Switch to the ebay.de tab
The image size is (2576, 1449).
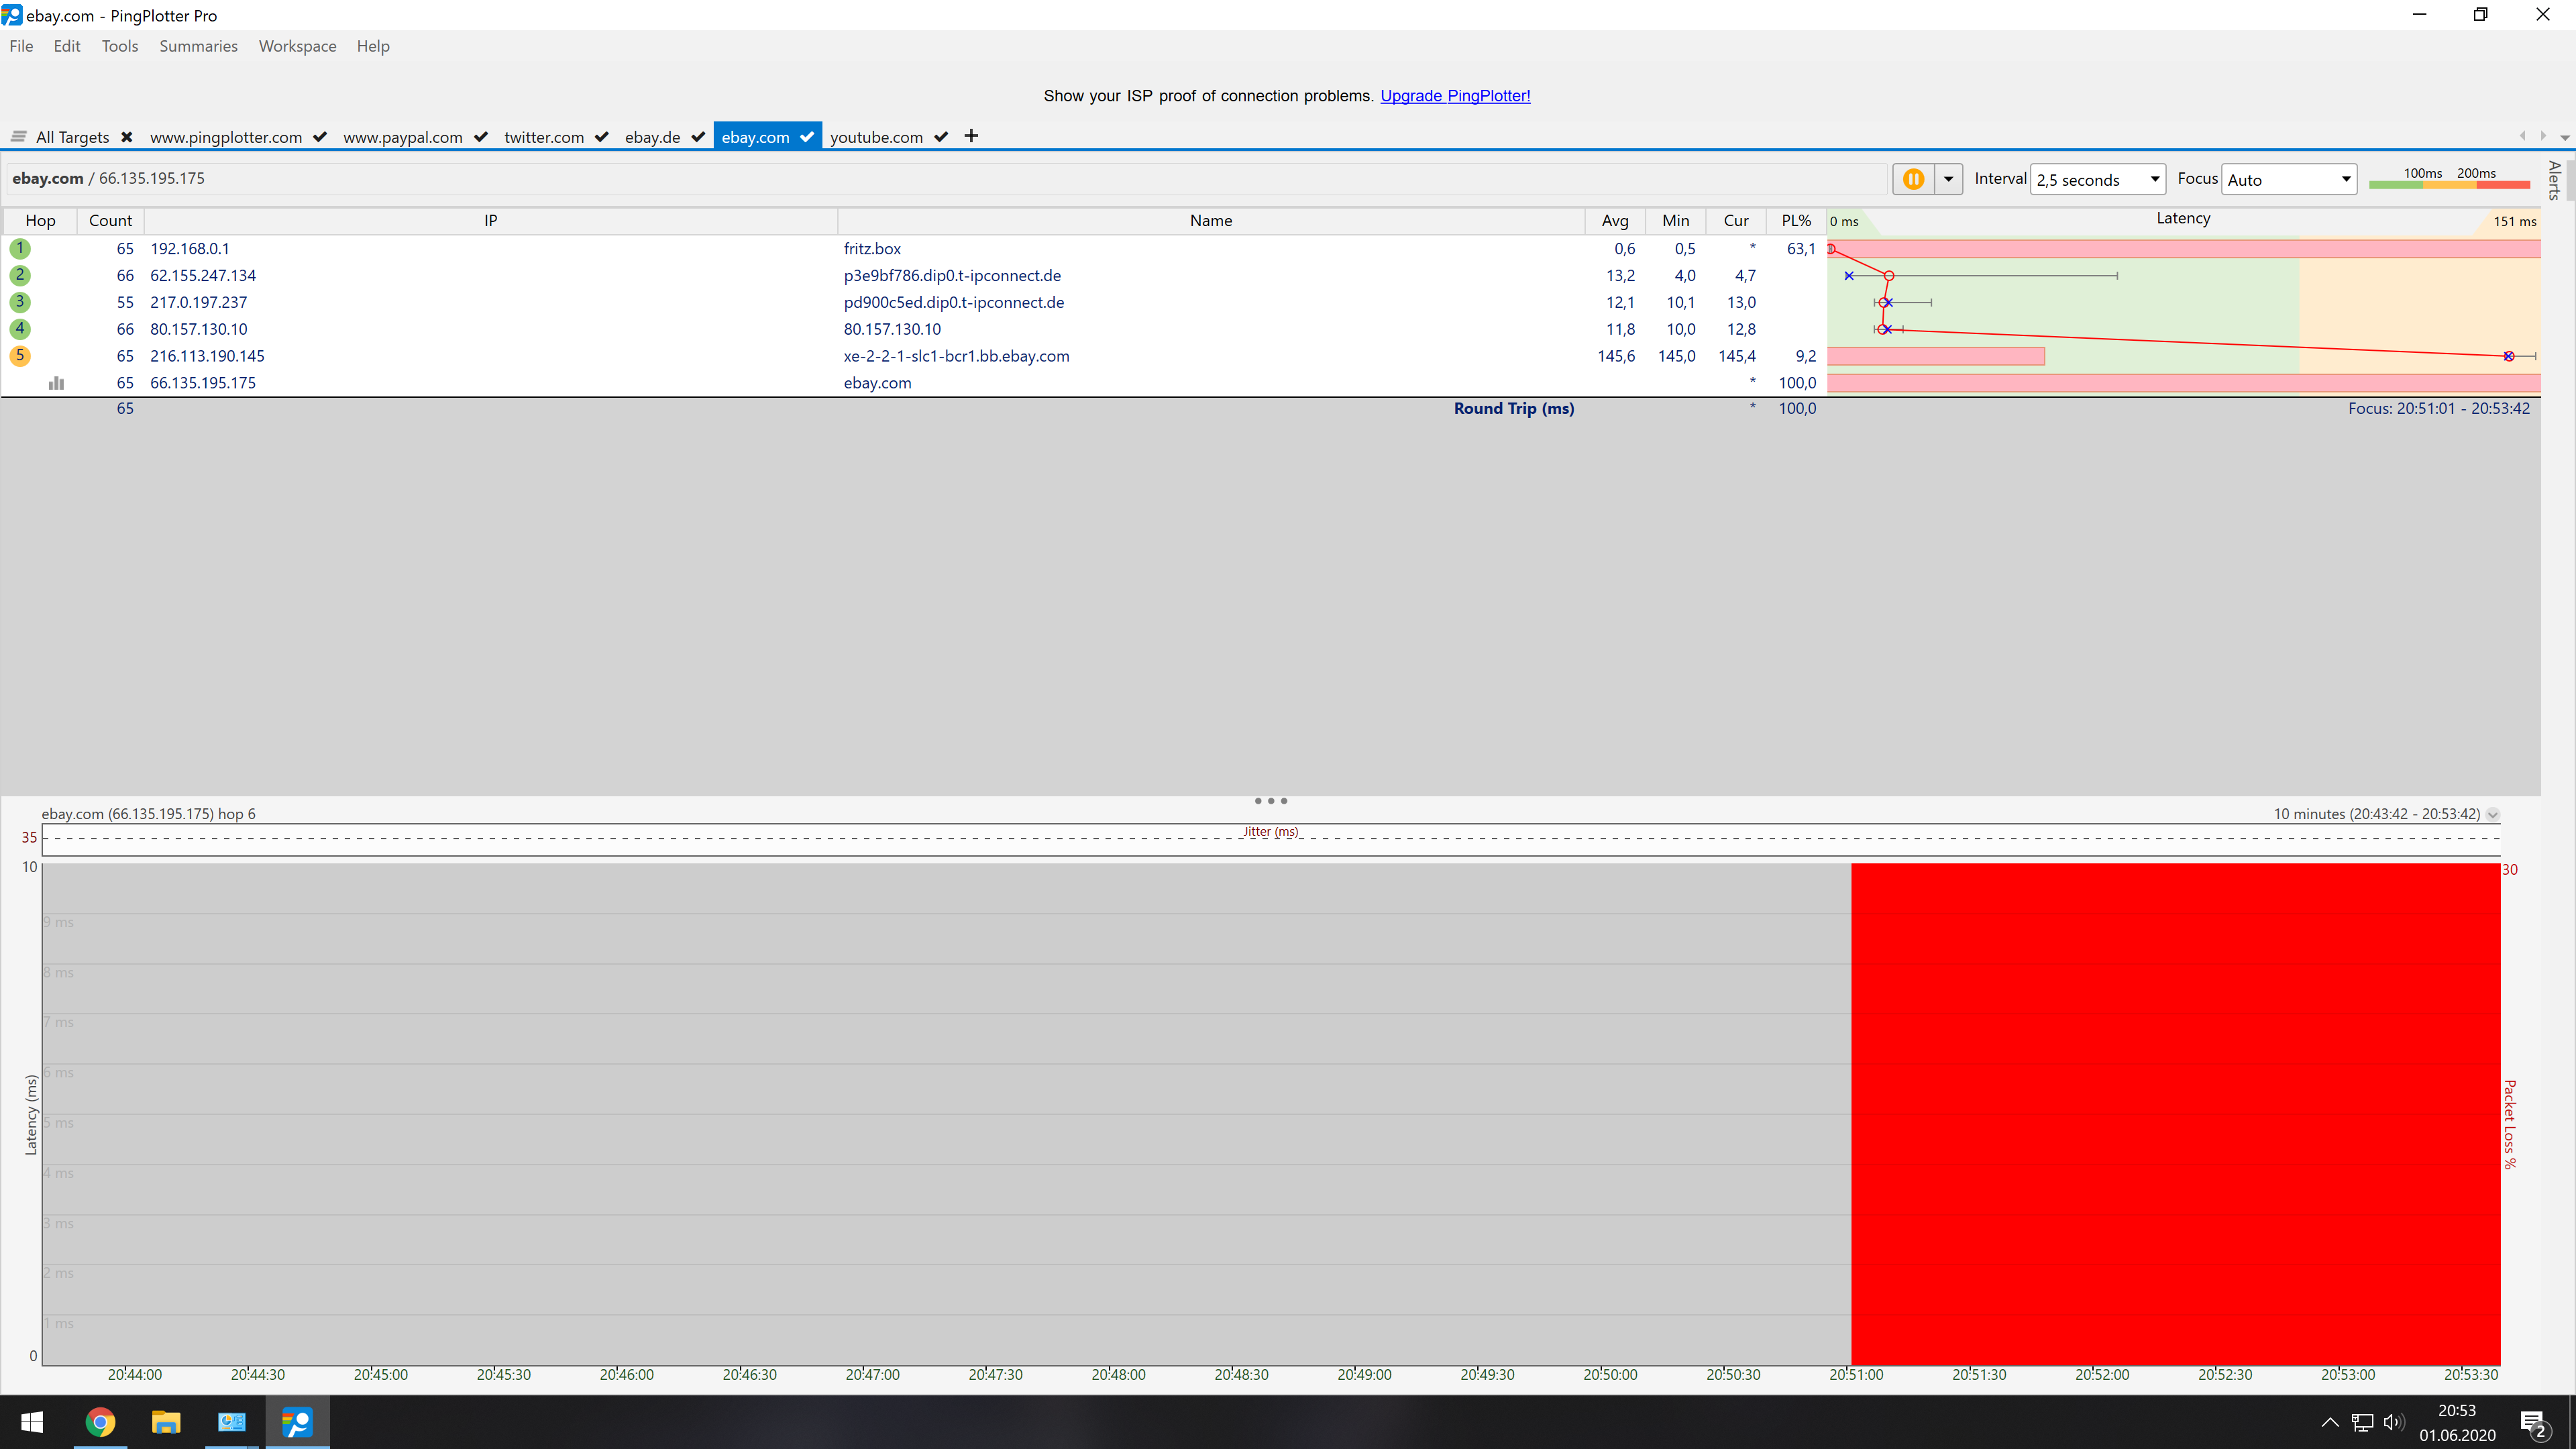[653, 137]
